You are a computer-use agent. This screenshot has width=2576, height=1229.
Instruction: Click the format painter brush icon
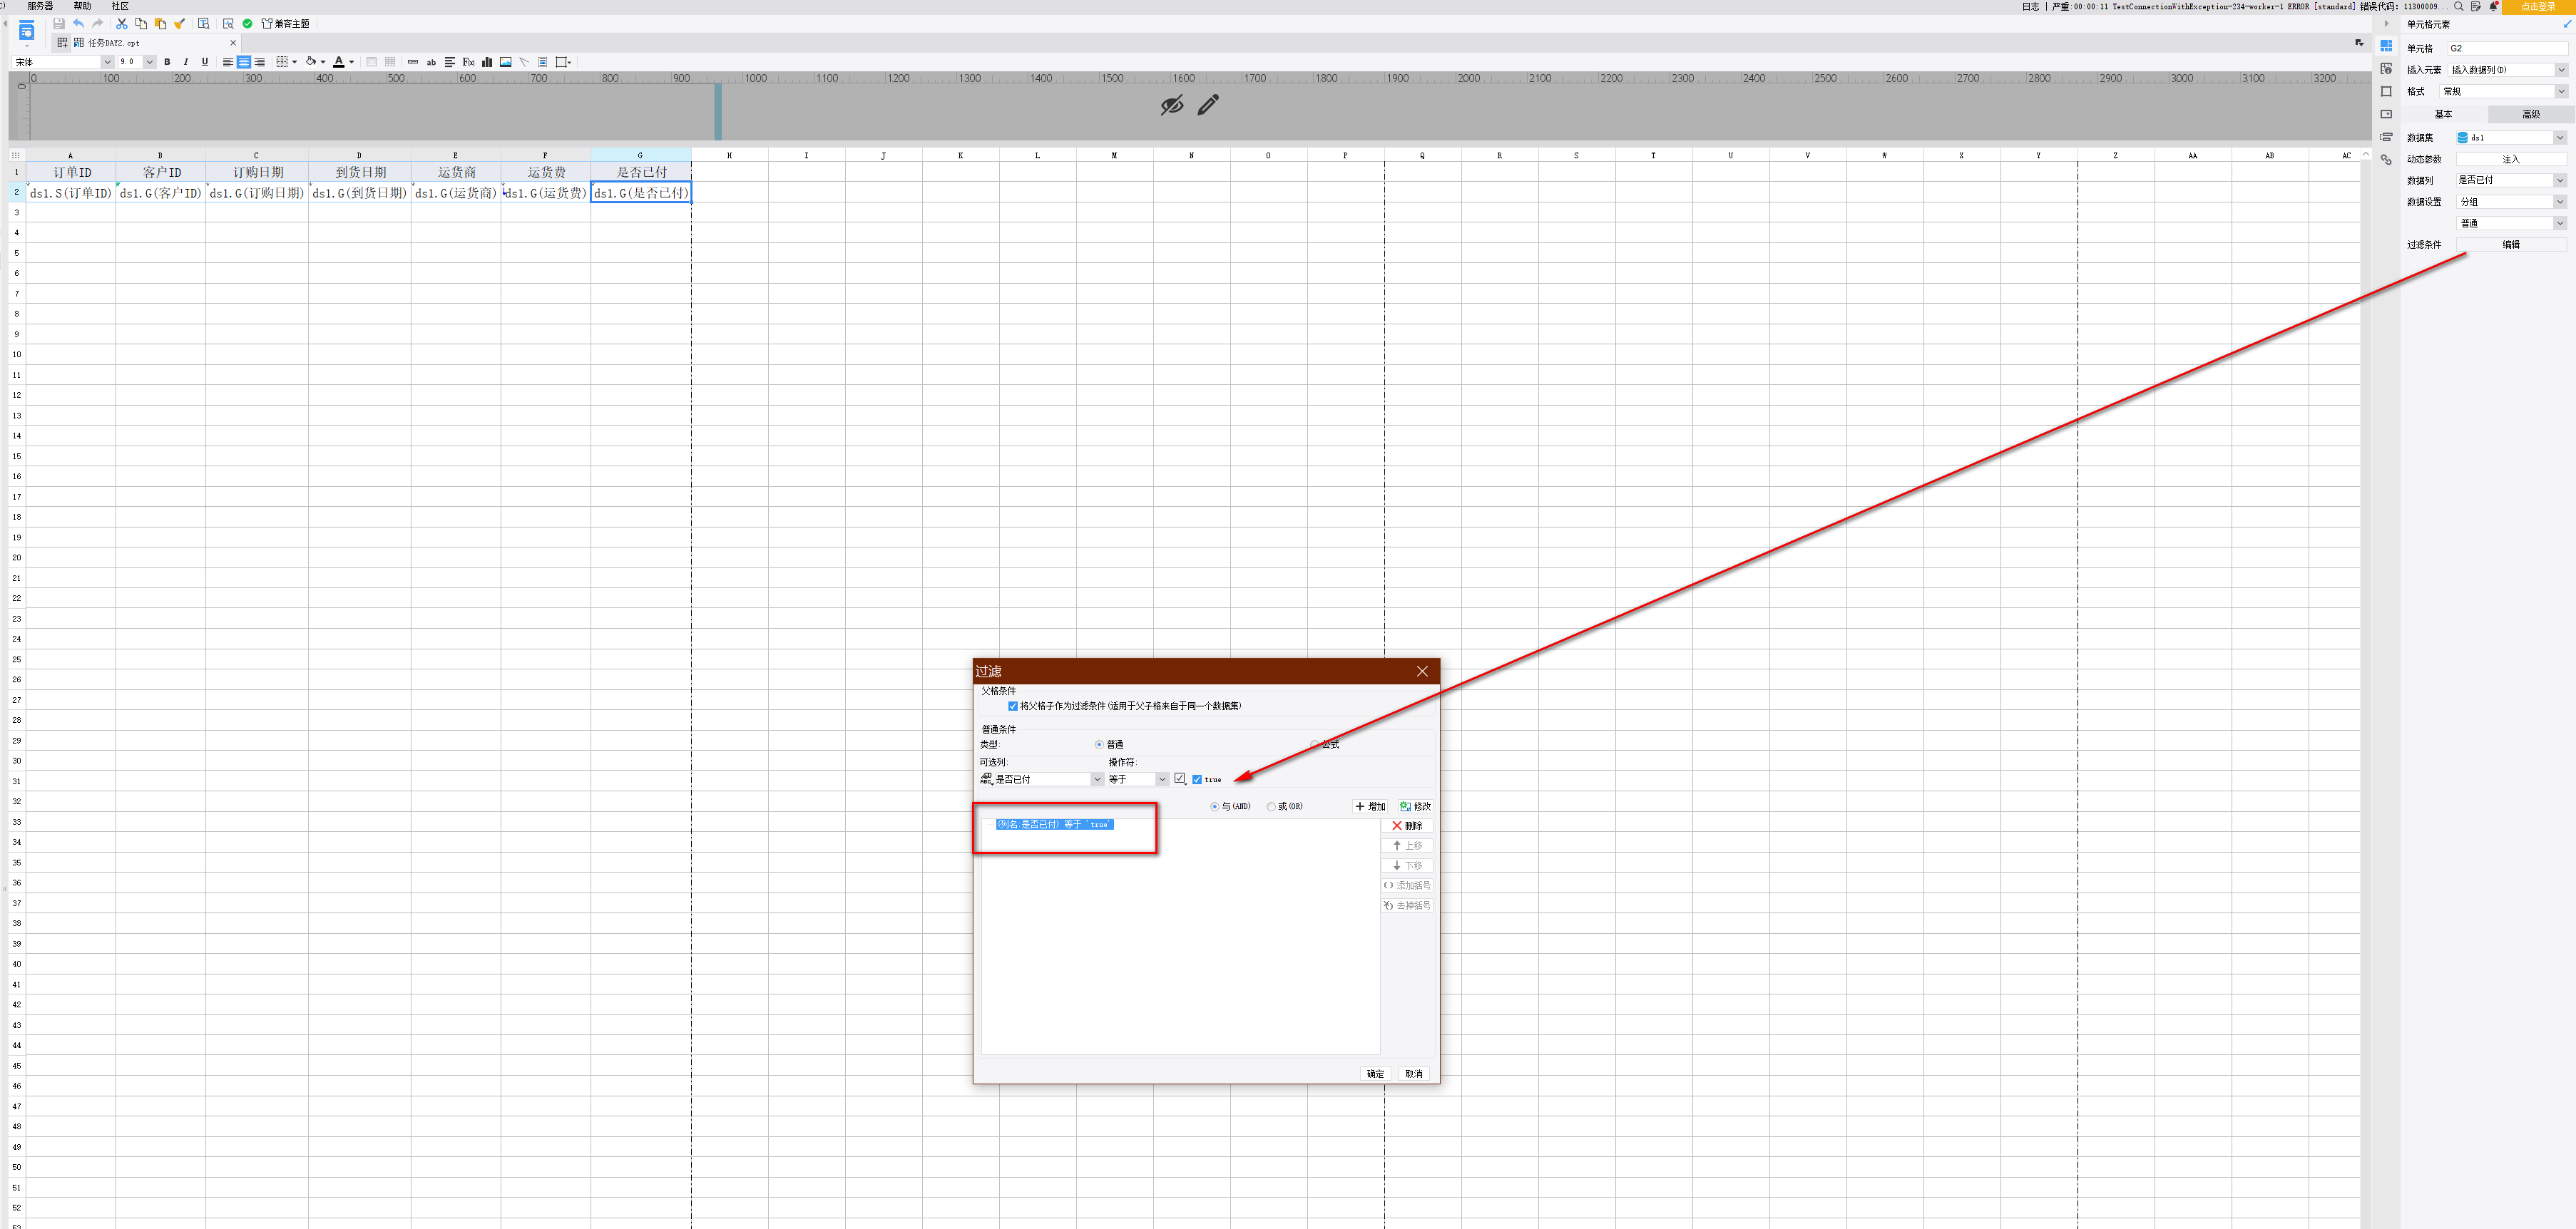point(180,23)
